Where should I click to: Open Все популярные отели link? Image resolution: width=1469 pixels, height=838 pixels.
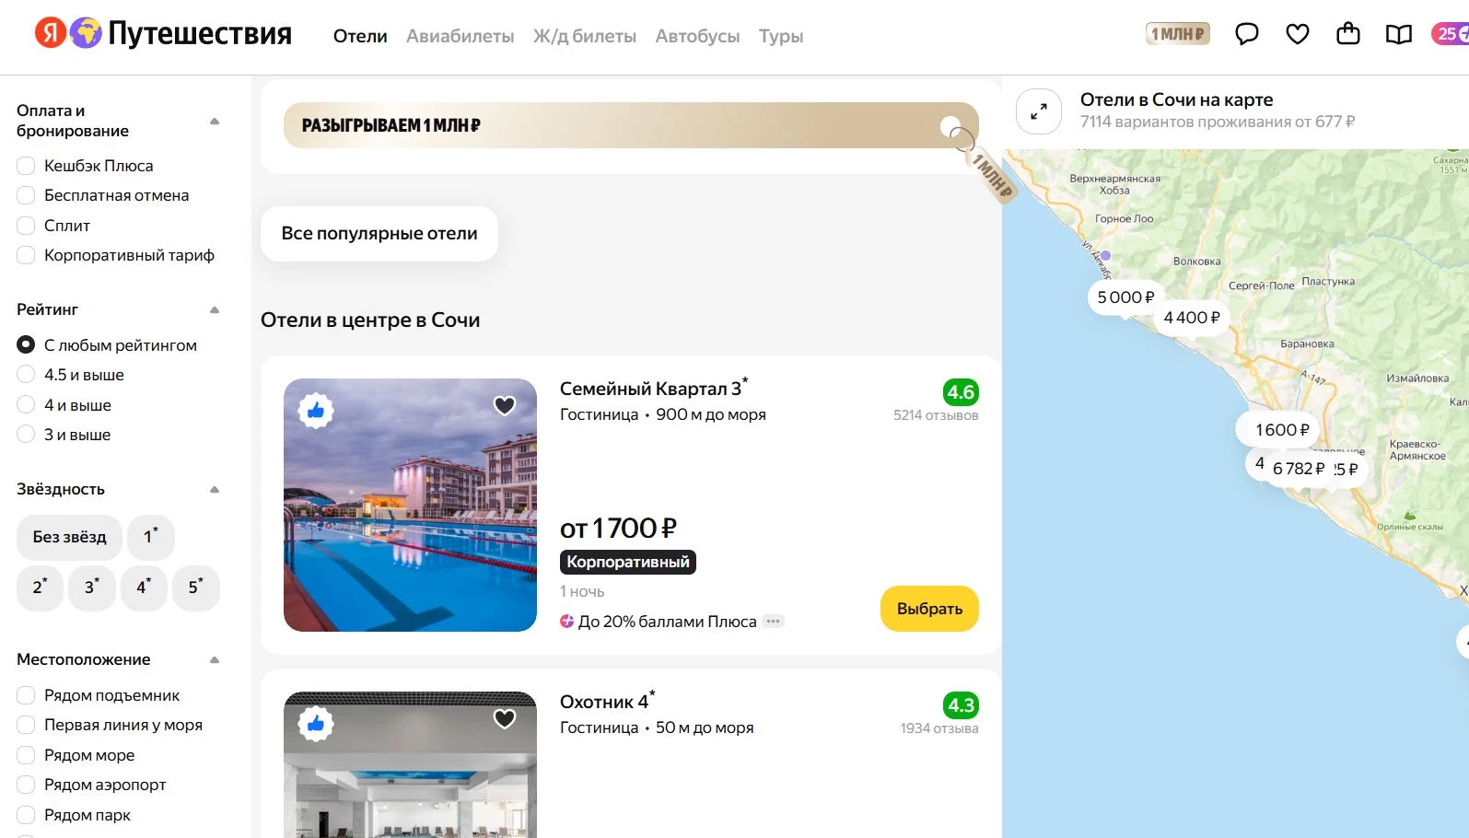point(379,234)
